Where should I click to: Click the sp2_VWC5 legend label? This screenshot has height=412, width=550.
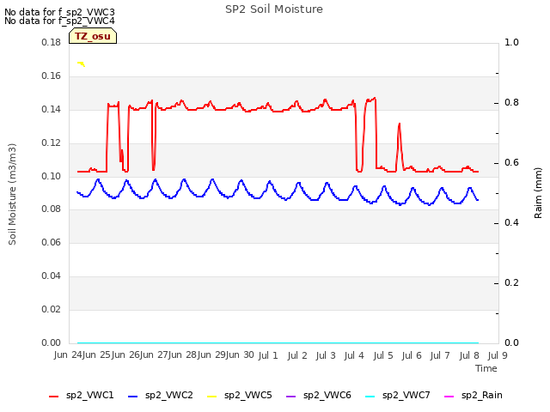248,395
